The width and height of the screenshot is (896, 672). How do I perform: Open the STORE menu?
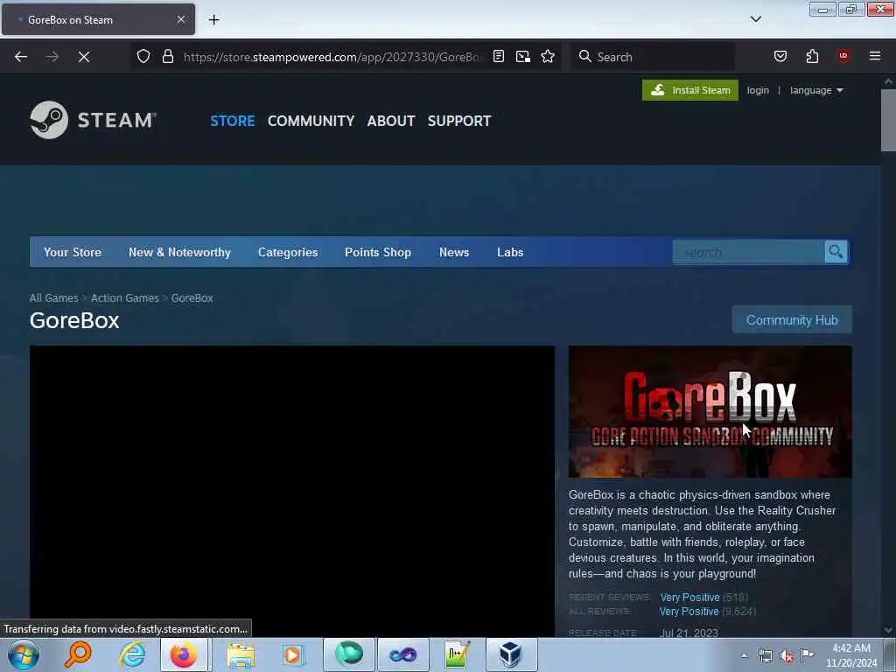232,121
